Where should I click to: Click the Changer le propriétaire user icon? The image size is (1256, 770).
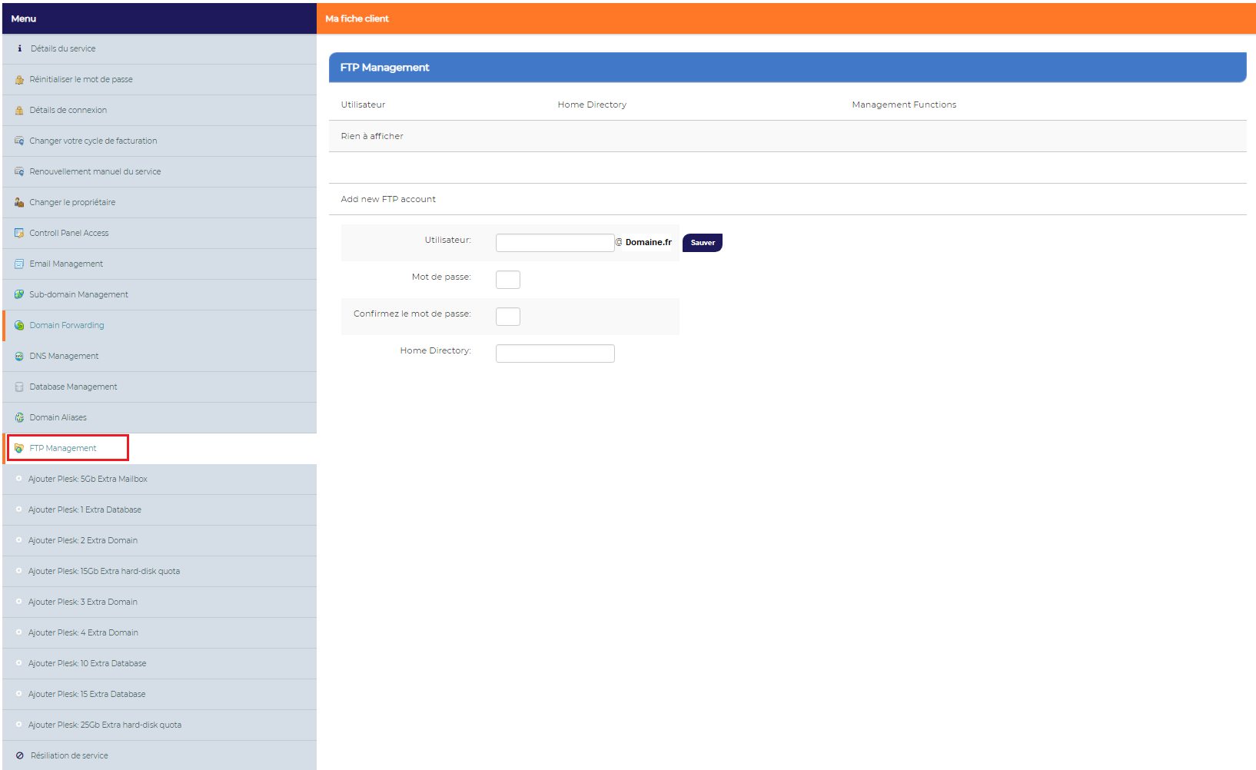point(19,202)
